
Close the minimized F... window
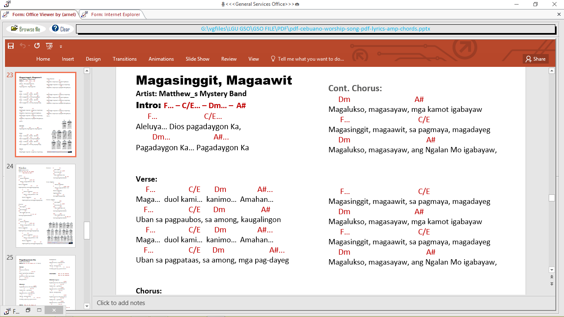[x=54, y=310]
